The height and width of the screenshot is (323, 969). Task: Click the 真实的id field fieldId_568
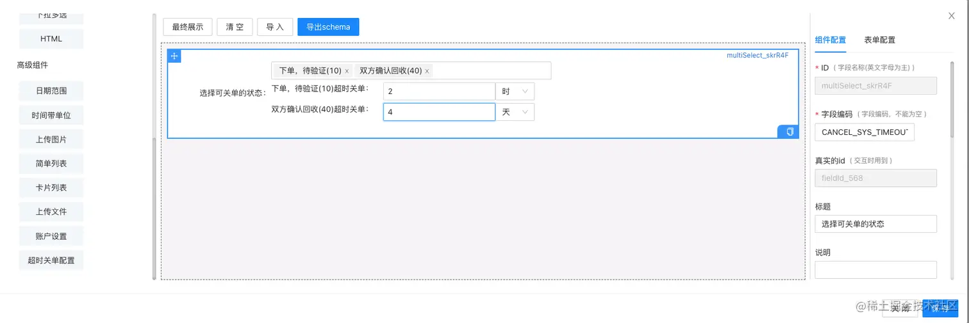[x=875, y=178]
